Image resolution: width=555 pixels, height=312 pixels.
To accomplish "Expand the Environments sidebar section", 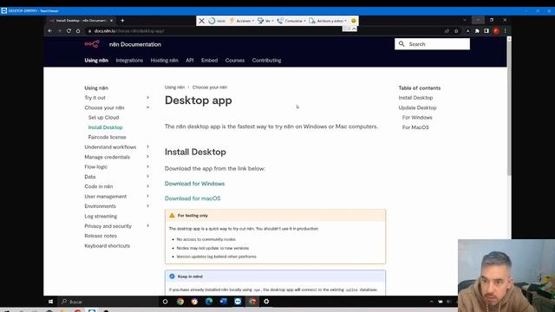I will [148, 206].
